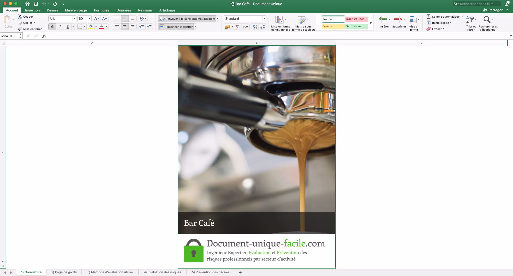Click the Mise en forme paintbrush
Viewport: 513px width, 276px height.
[x=30, y=29]
